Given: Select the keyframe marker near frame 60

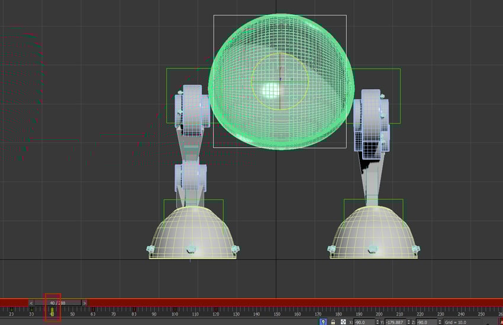Looking at the screenshot, I should point(93,310).
